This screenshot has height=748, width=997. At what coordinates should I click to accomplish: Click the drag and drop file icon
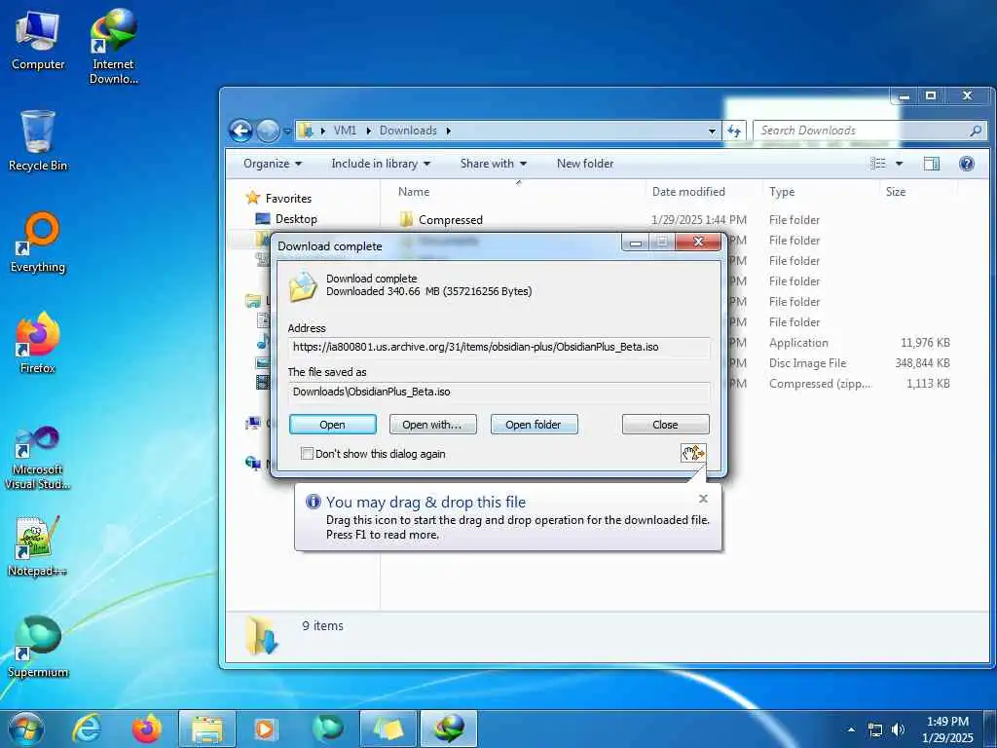tap(693, 453)
